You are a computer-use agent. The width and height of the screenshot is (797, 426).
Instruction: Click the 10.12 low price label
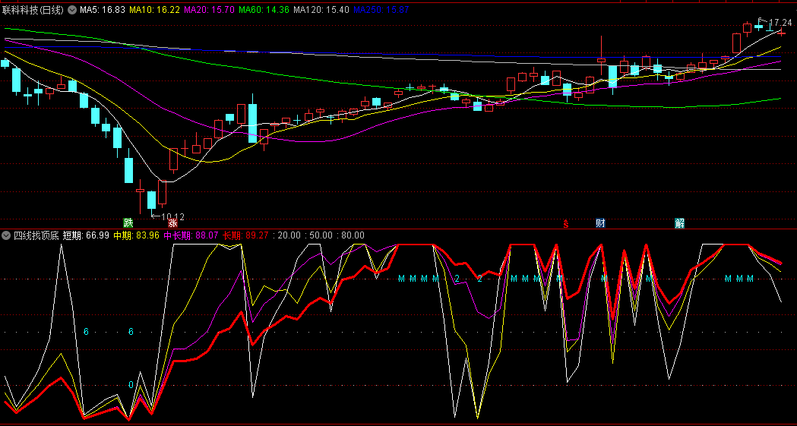tap(172, 217)
